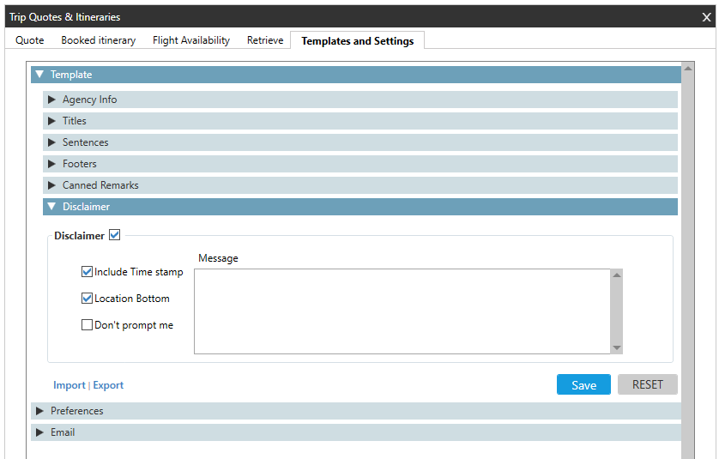Expand the Titles section
The image size is (719, 459).
pyautogui.click(x=51, y=121)
